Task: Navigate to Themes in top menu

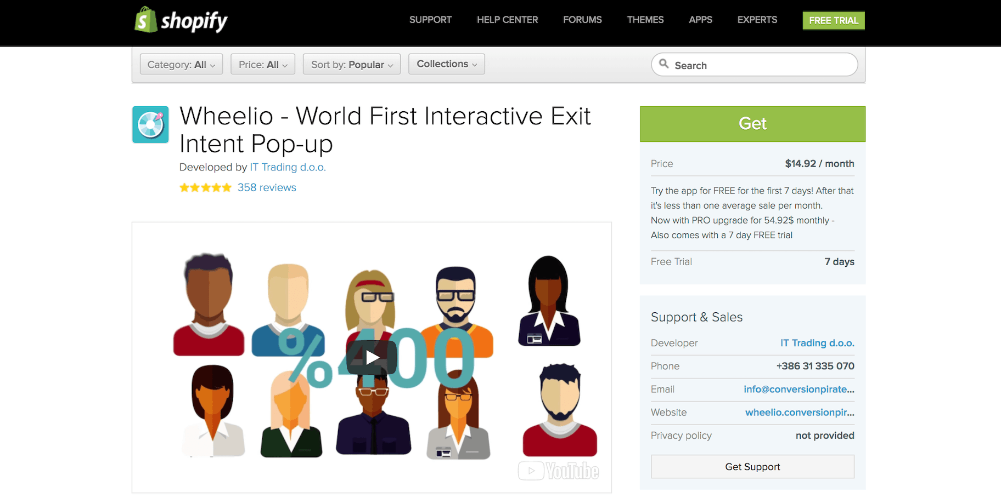Action: (x=645, y=20)
